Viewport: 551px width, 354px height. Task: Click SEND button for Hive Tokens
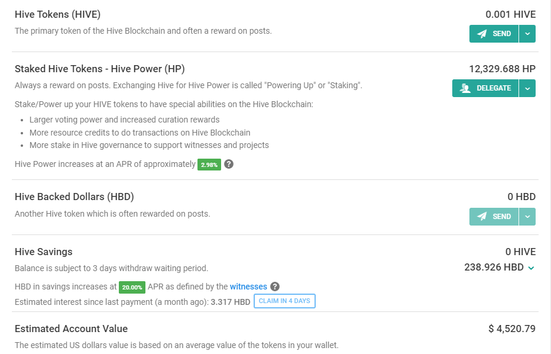pos(494,34)
